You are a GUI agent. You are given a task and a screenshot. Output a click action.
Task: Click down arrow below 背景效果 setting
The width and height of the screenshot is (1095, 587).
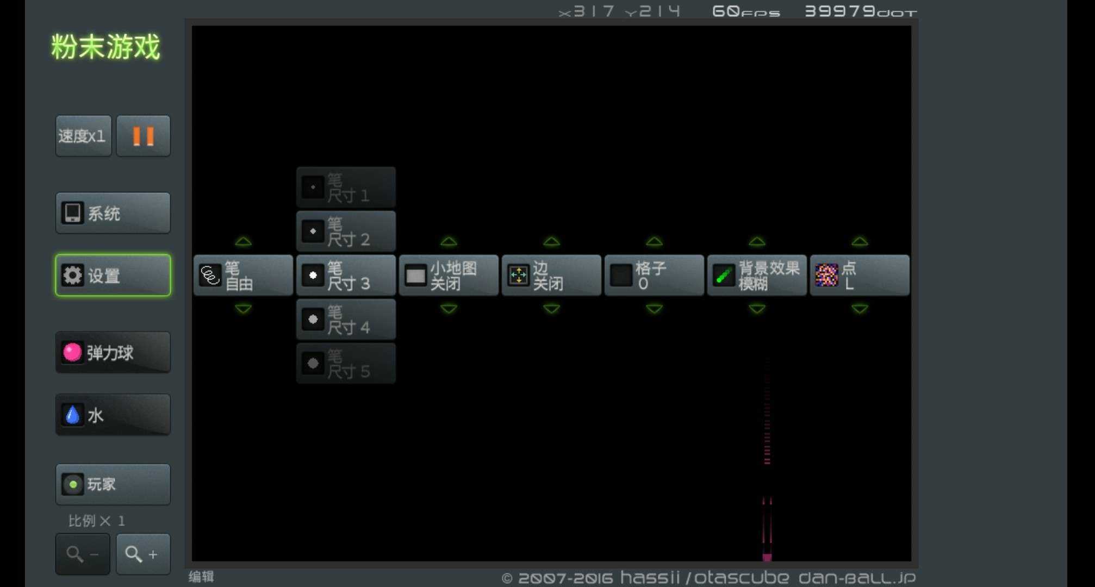pyautogui.click(x=757, y=309)
